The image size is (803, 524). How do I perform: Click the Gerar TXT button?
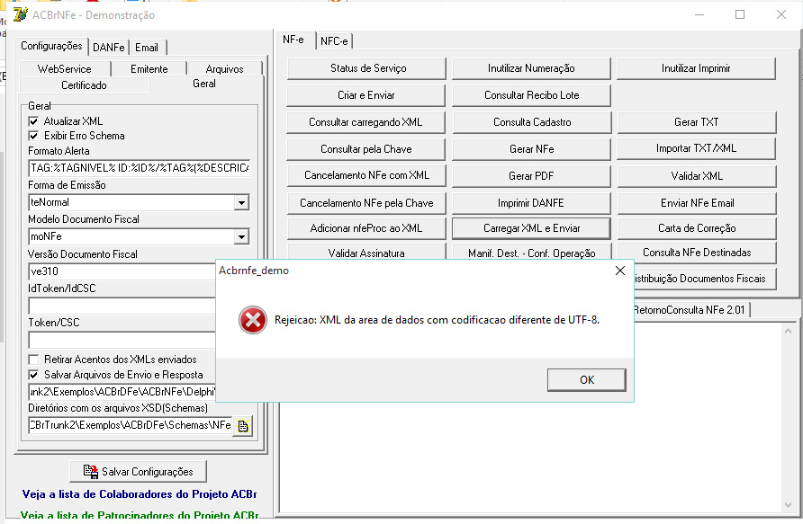pos(697,122)
